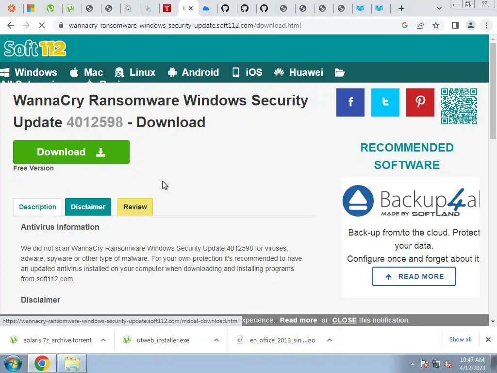Switch to the red T icon tab
This screenshot has width=497, height=373.
pyautogui.click(x=167, y=9)
